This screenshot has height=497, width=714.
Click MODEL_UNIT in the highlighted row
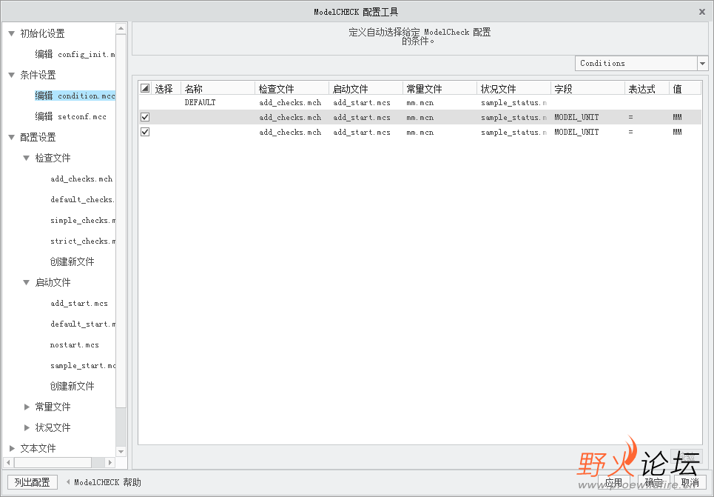(576, 117)
